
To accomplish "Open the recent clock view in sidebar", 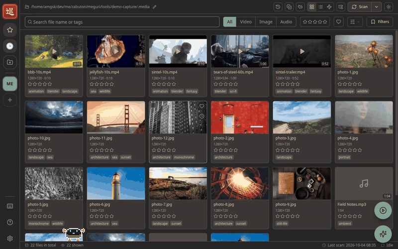I will (10, 46).
